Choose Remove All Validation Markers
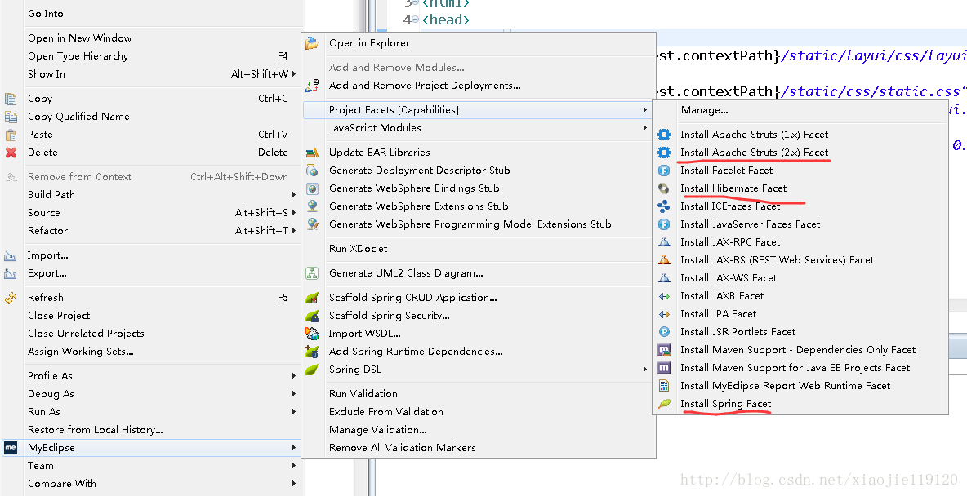Viewport: 967px width, 496px height. coord(402,448)
